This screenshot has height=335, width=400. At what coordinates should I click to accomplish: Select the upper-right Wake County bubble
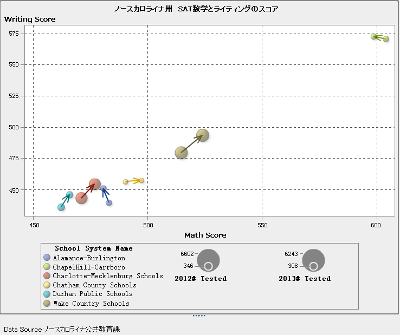tap(203, 135)
